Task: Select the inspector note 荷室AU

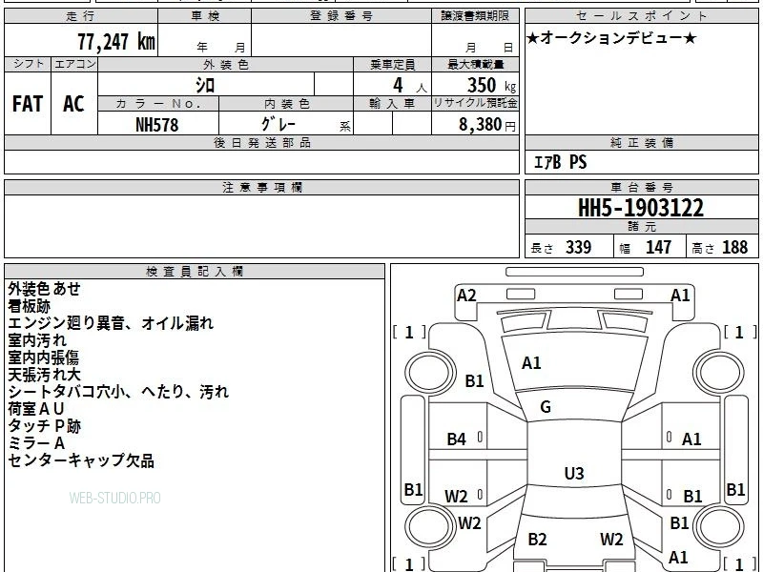Action: pos(36,409)
